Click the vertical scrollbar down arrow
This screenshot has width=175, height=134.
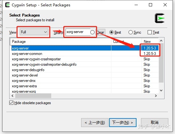point(161,90)
